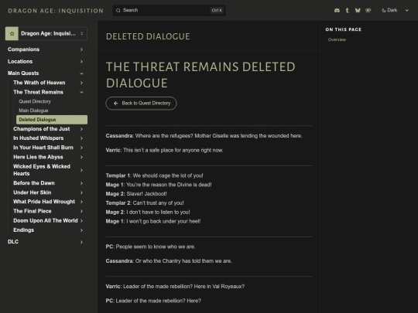
Task: Click the search magnifier icon
Action: point(118,10)
